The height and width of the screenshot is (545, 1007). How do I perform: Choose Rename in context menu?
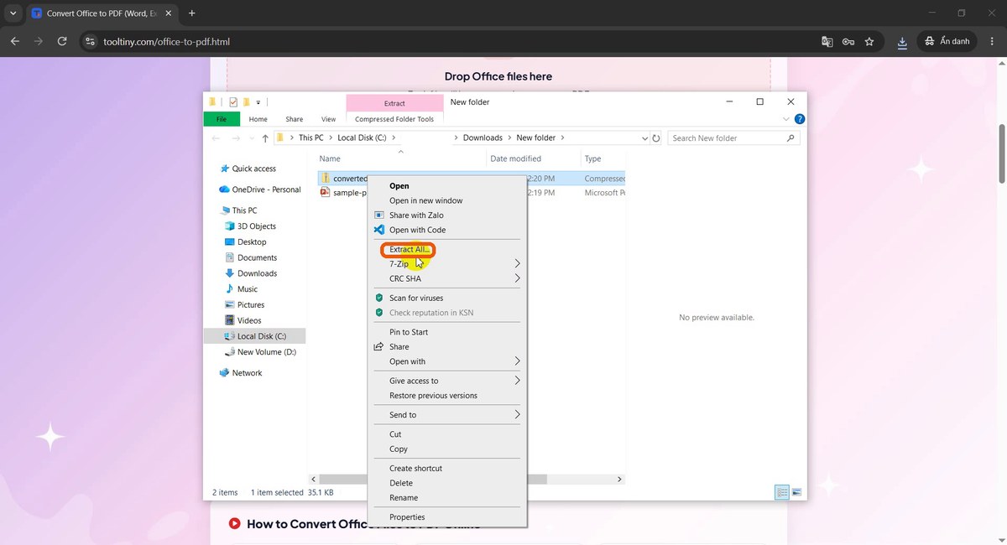point(404,498)
